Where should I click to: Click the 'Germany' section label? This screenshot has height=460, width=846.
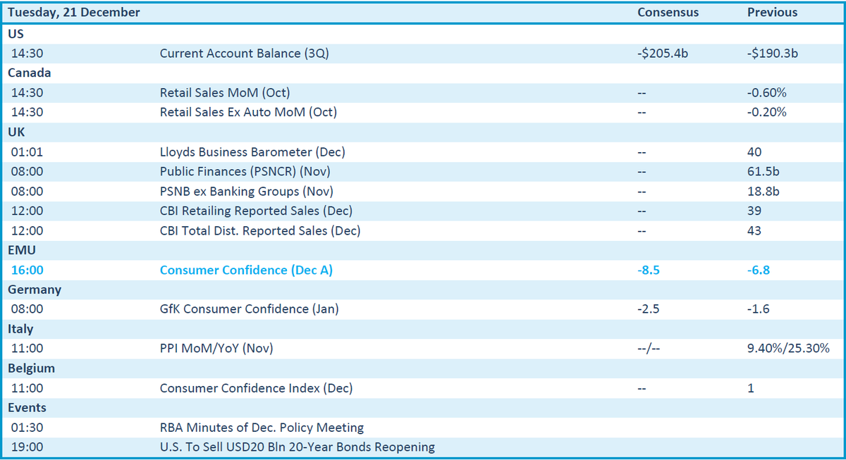pyautogui.click(x=35, y=290)
